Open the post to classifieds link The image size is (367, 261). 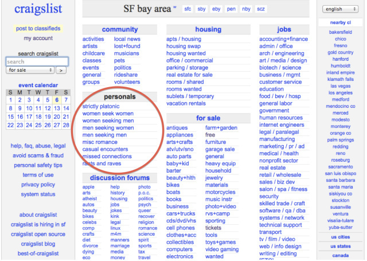(x=38, y=29)
